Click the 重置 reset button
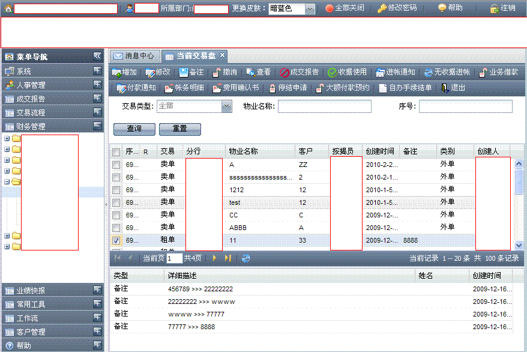Image resolution: width=527 pixels, height=352 pixels. pyautogui.click(x=179, y=129)
